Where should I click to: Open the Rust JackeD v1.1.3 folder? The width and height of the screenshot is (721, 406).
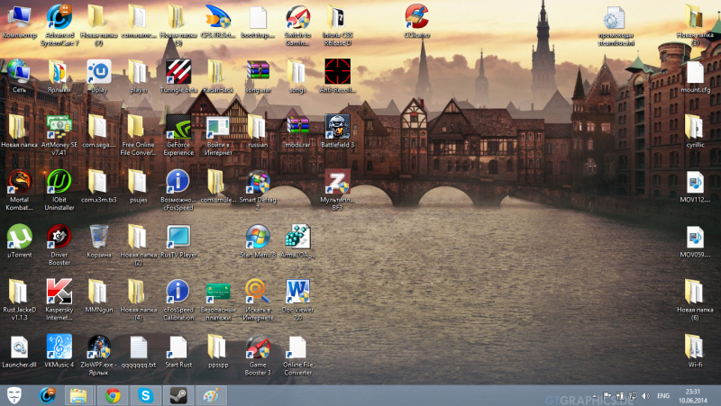tap(18, 292)
